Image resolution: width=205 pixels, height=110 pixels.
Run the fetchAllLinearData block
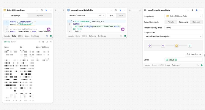[46, 10]
